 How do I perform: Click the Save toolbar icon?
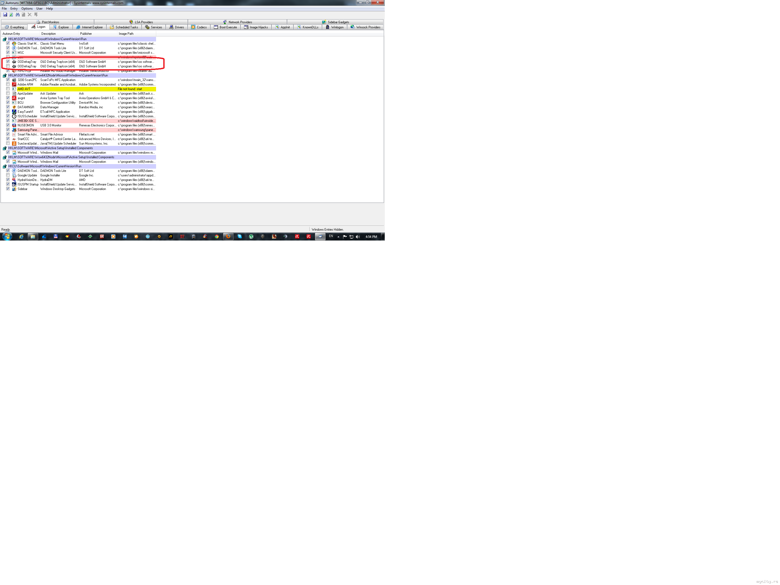click(x=5, y=15)
